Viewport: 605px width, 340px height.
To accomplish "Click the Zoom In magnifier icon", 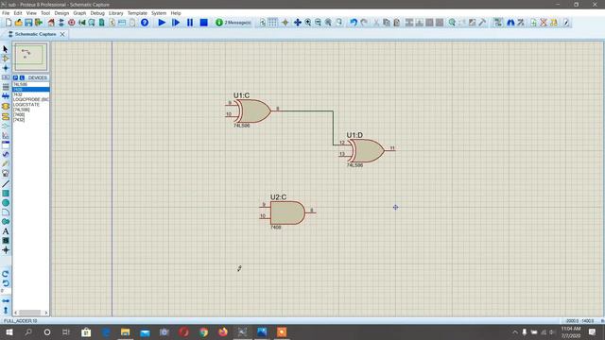I will click(308, 23).
